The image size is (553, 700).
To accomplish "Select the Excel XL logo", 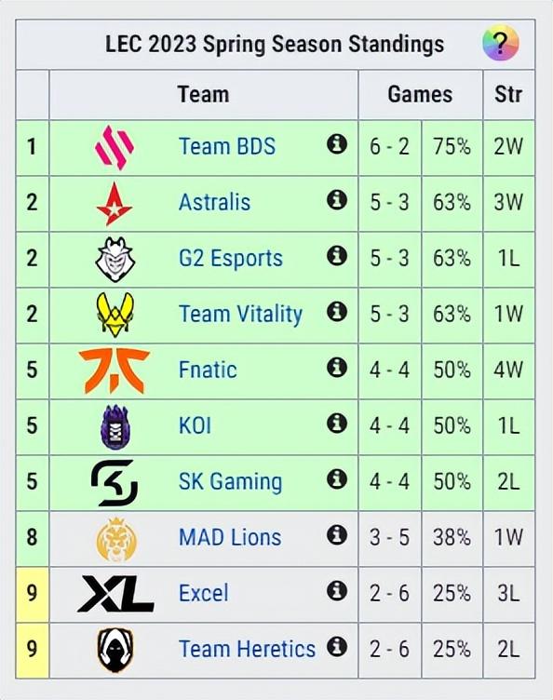I will [x=115, y=593].
